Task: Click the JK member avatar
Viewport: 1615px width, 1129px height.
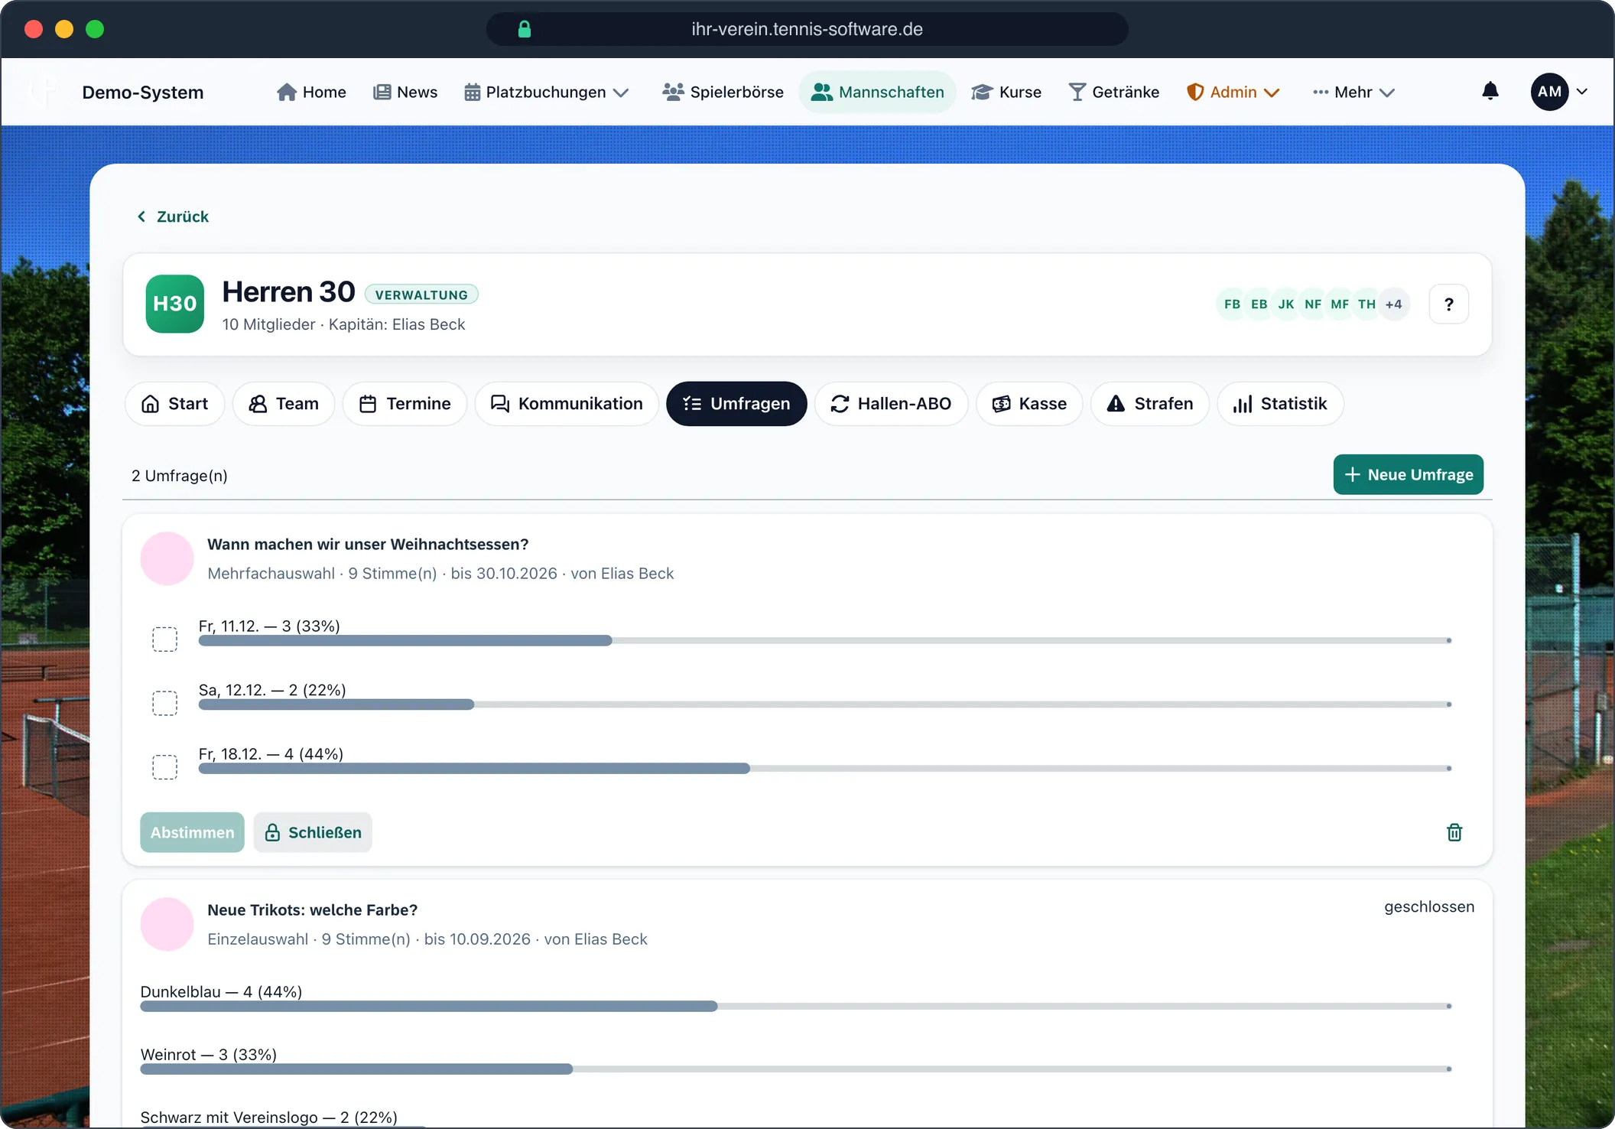Action: coord(1286,304)
